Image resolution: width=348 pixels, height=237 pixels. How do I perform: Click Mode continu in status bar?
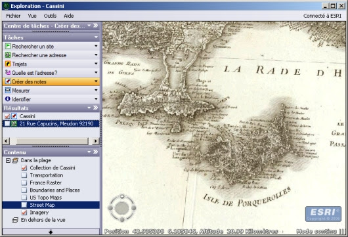pos(316,231)
